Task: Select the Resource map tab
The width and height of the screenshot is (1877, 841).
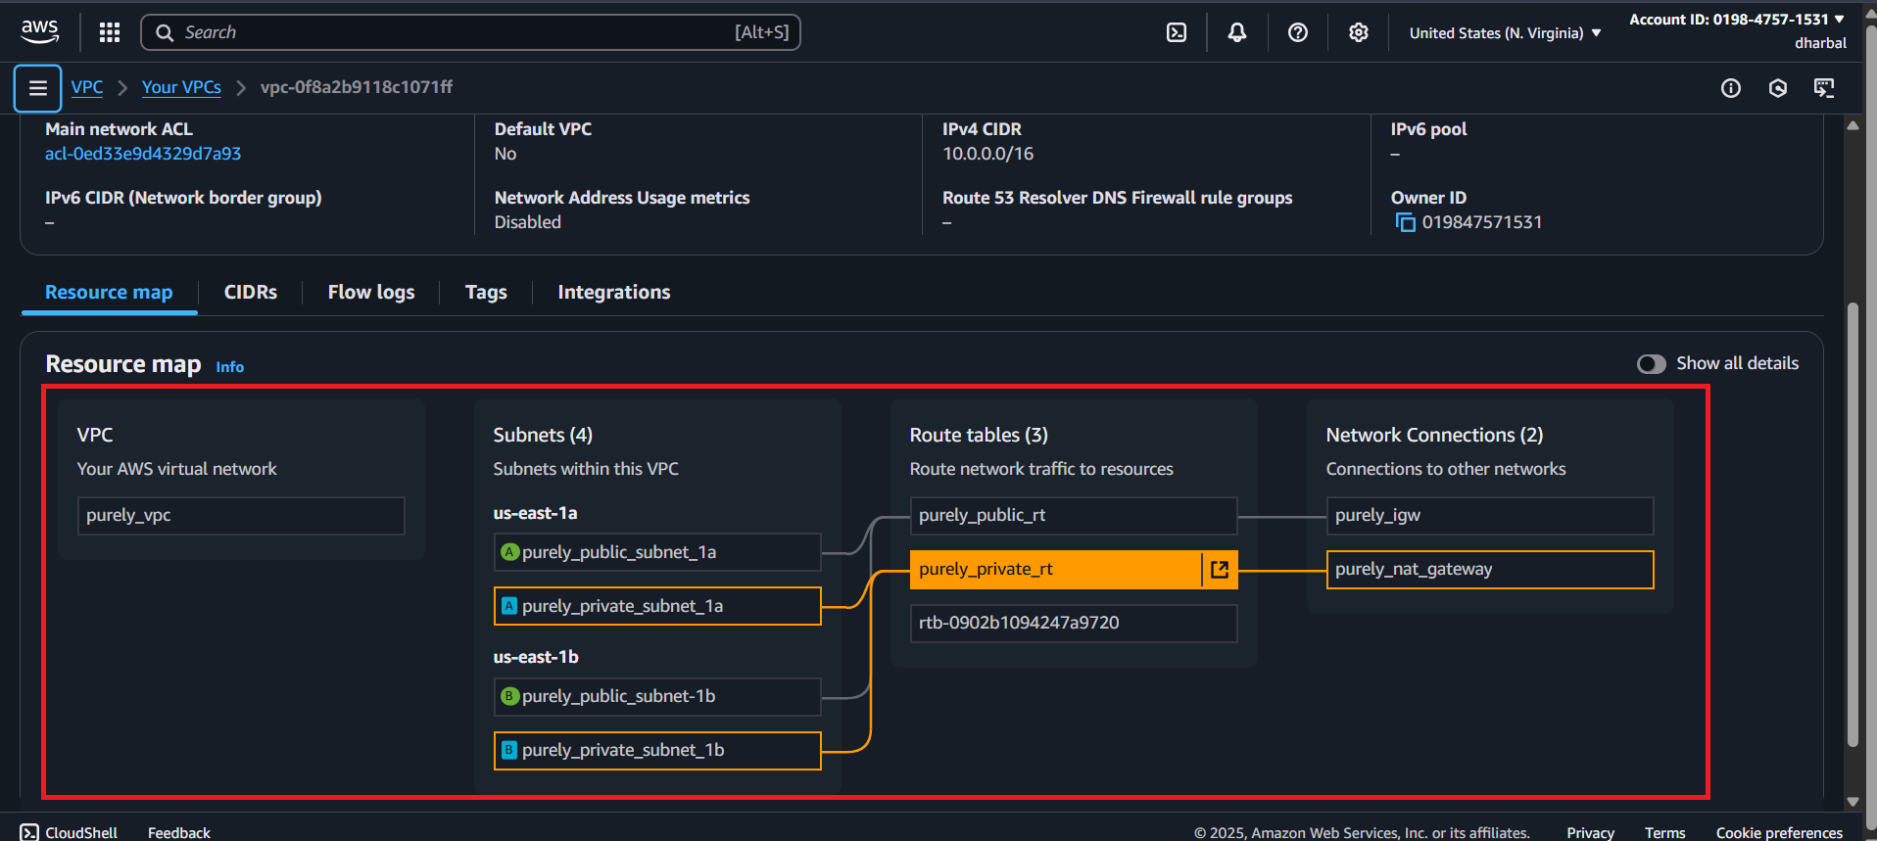Action: (109, 292)
